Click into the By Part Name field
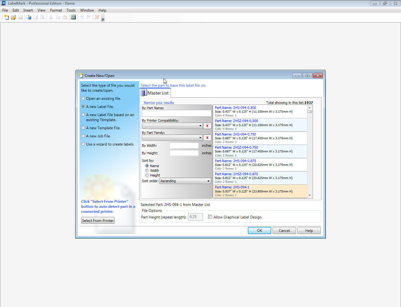 (x=177, y=113)
